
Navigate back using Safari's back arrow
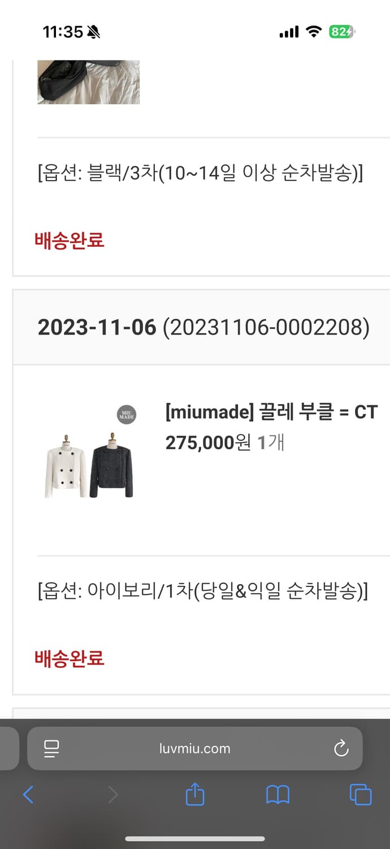tap(28, 795)
